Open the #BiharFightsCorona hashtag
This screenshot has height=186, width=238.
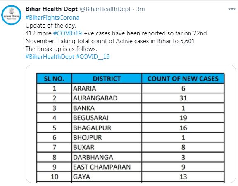(x=52, y=18)
